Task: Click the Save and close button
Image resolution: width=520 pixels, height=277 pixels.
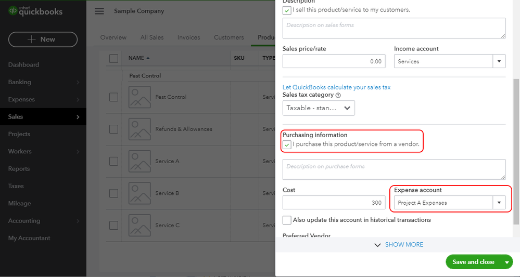Action: pos(473,262)
